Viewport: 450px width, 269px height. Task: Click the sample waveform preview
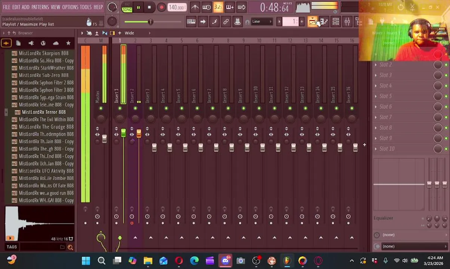point(40,223)
